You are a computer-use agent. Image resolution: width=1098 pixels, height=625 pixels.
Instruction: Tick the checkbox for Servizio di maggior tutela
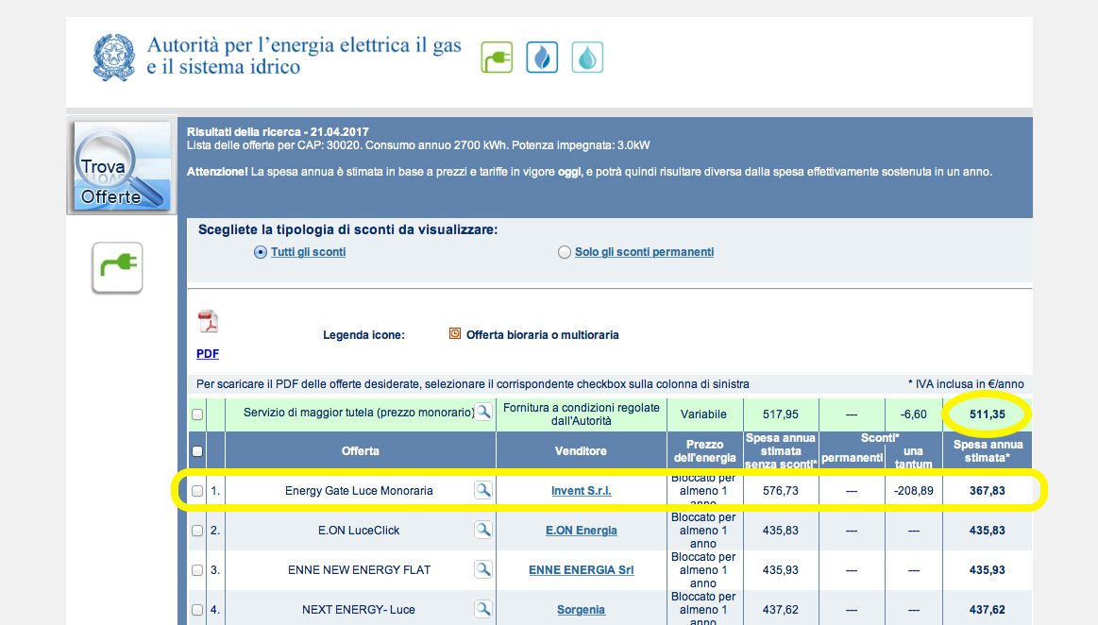(197, 414)
